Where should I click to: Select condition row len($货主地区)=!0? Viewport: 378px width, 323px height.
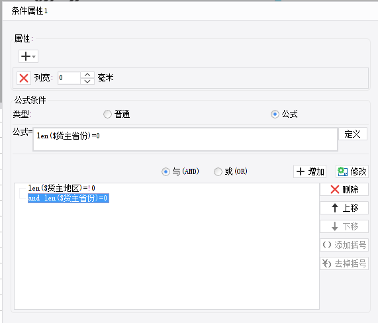click(x=62, y=188)
